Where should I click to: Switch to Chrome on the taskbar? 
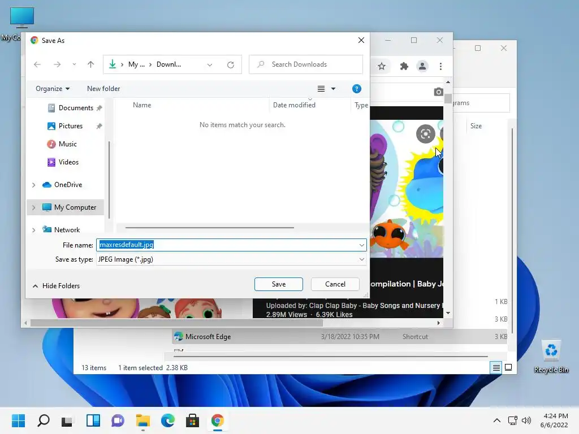218,420
